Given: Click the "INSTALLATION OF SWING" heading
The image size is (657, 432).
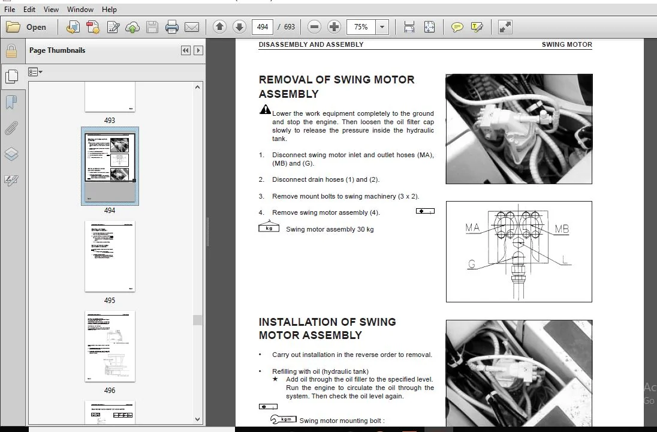Looking at the screenshot, I should [x=327, y=322].
